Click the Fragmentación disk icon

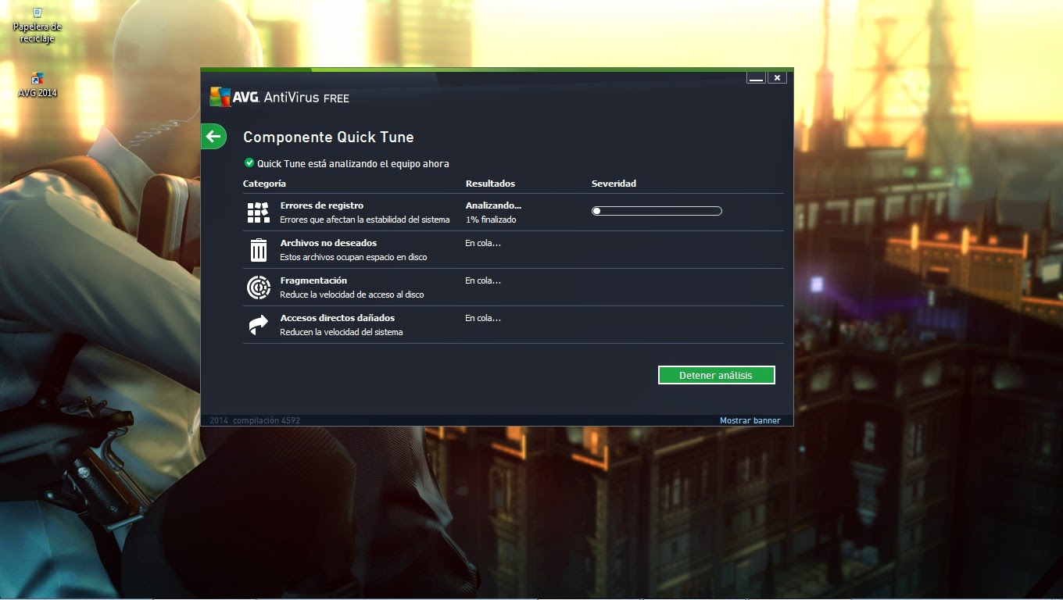tap(258, 287)
